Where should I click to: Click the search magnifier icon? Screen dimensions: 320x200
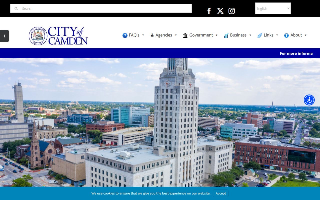pos(16,8)
